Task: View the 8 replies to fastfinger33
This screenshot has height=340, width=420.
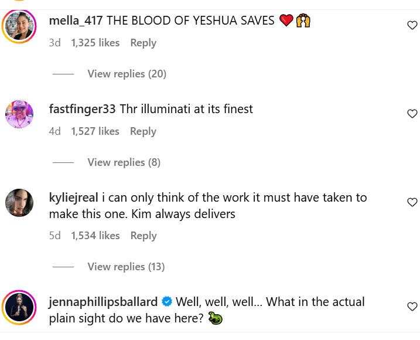Action: click(124, 162)
